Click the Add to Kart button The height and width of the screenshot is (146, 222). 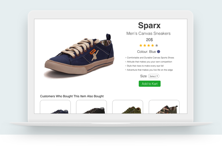pyautogui.click(x=149, y=84)
